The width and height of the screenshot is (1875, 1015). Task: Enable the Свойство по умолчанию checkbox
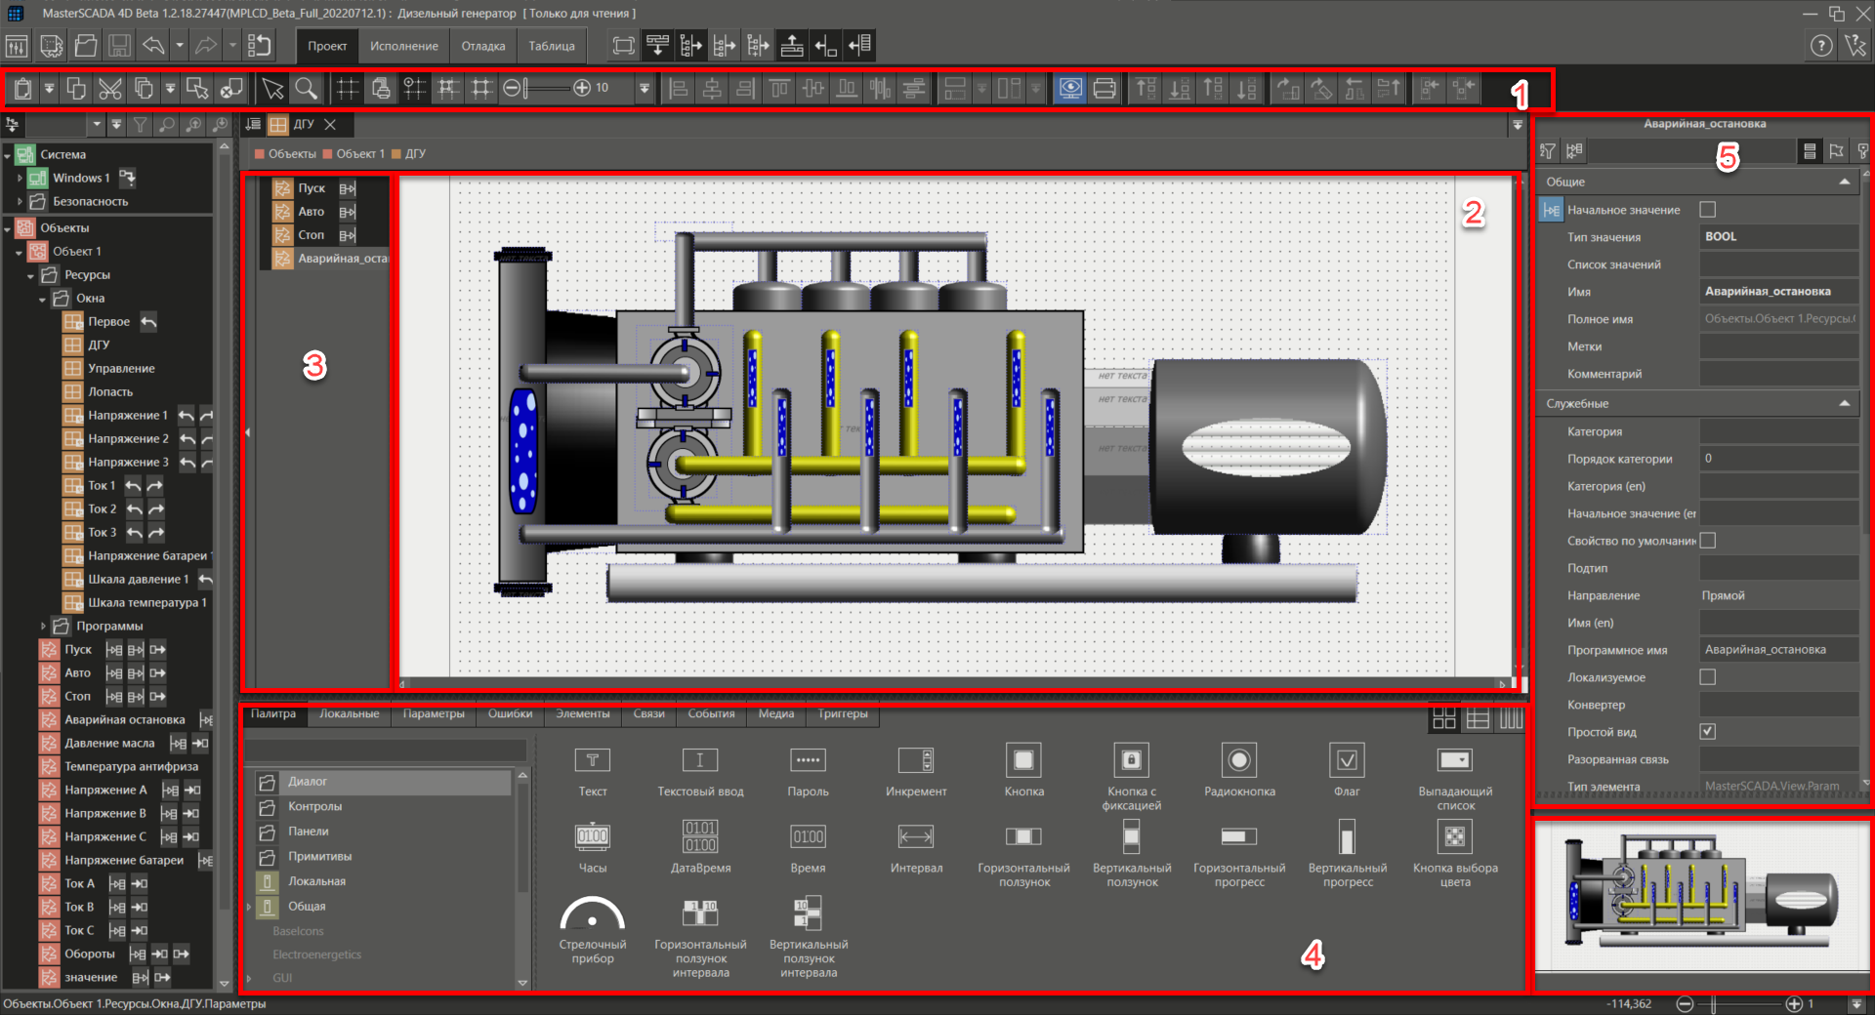point(1707,540)
